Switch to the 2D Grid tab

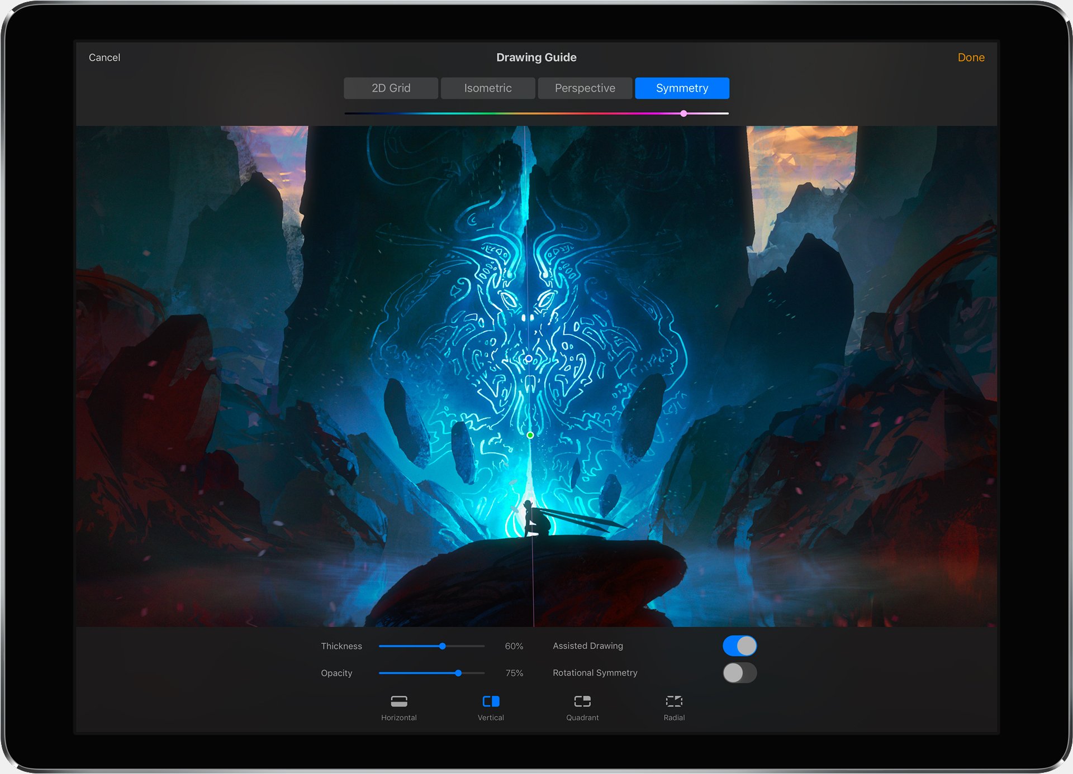click(391, 88)
